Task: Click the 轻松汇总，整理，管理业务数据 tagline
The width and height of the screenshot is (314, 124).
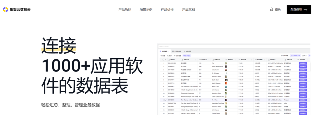Action: [x=70, y=105]
